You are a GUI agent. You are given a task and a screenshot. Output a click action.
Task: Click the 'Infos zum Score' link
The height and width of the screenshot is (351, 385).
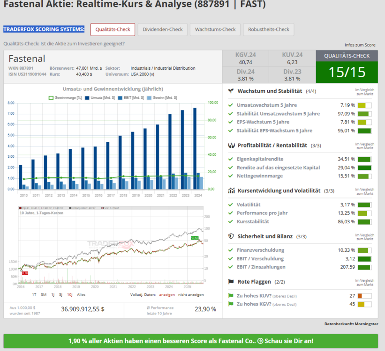coord(360,45)
